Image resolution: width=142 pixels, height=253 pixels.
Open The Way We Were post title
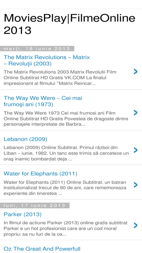(43, 101)
